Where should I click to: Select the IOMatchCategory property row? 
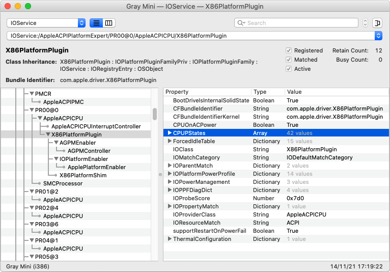[276, 157]
